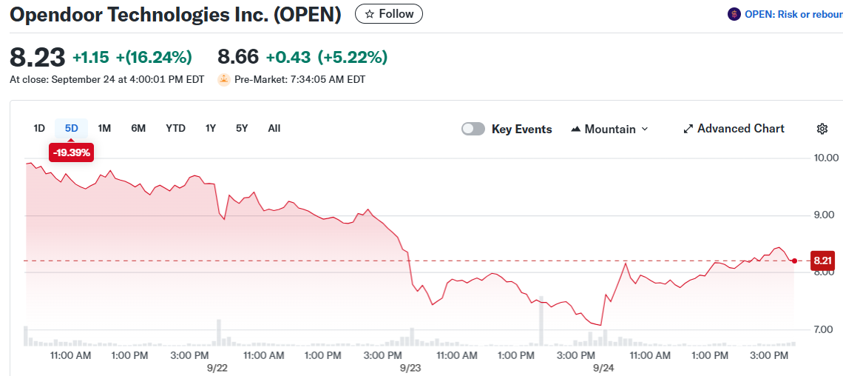
Task: Open the Mountain chart type dropdown
Action: click(609, 129)
